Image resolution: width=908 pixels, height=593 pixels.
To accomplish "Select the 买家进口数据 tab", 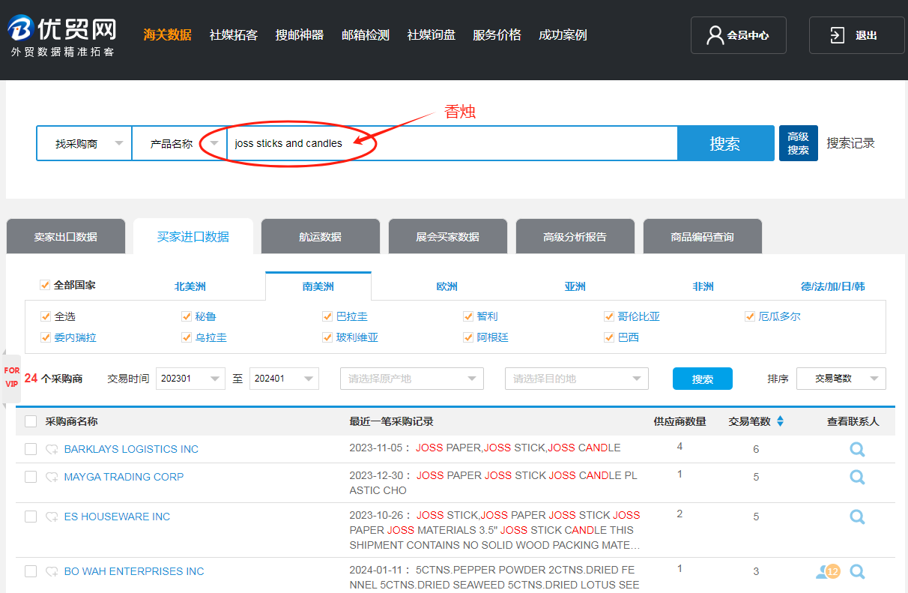I will [x=193, y=237].
